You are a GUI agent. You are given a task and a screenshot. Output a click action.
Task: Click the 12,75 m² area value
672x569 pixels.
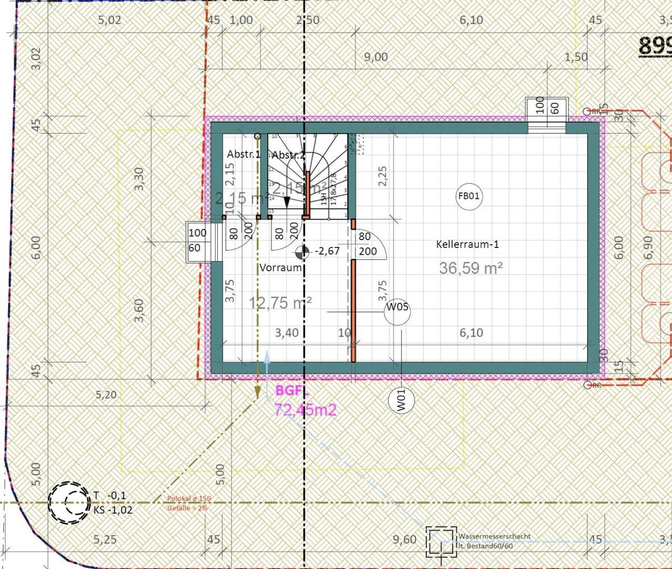tap(280, 303)
